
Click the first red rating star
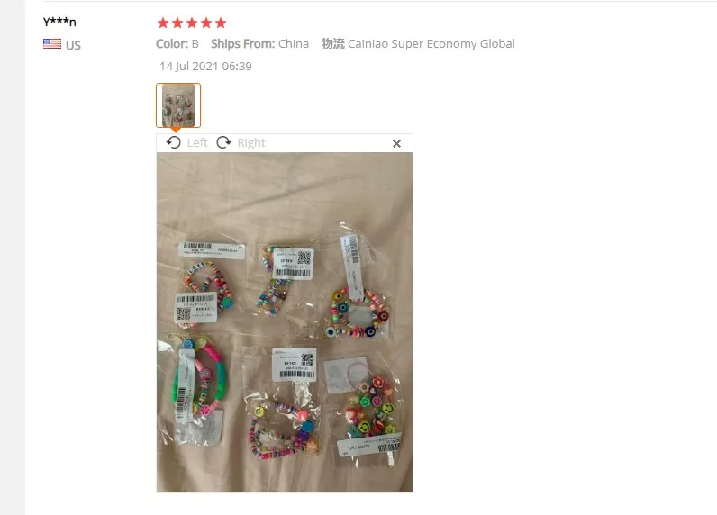[163, 23]
